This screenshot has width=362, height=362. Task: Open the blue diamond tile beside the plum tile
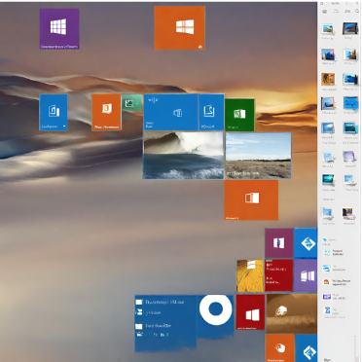coord(306,243)
